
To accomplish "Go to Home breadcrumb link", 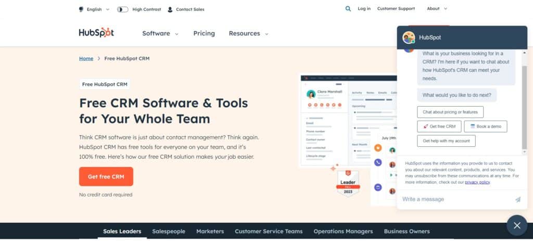I will (86, 58).
